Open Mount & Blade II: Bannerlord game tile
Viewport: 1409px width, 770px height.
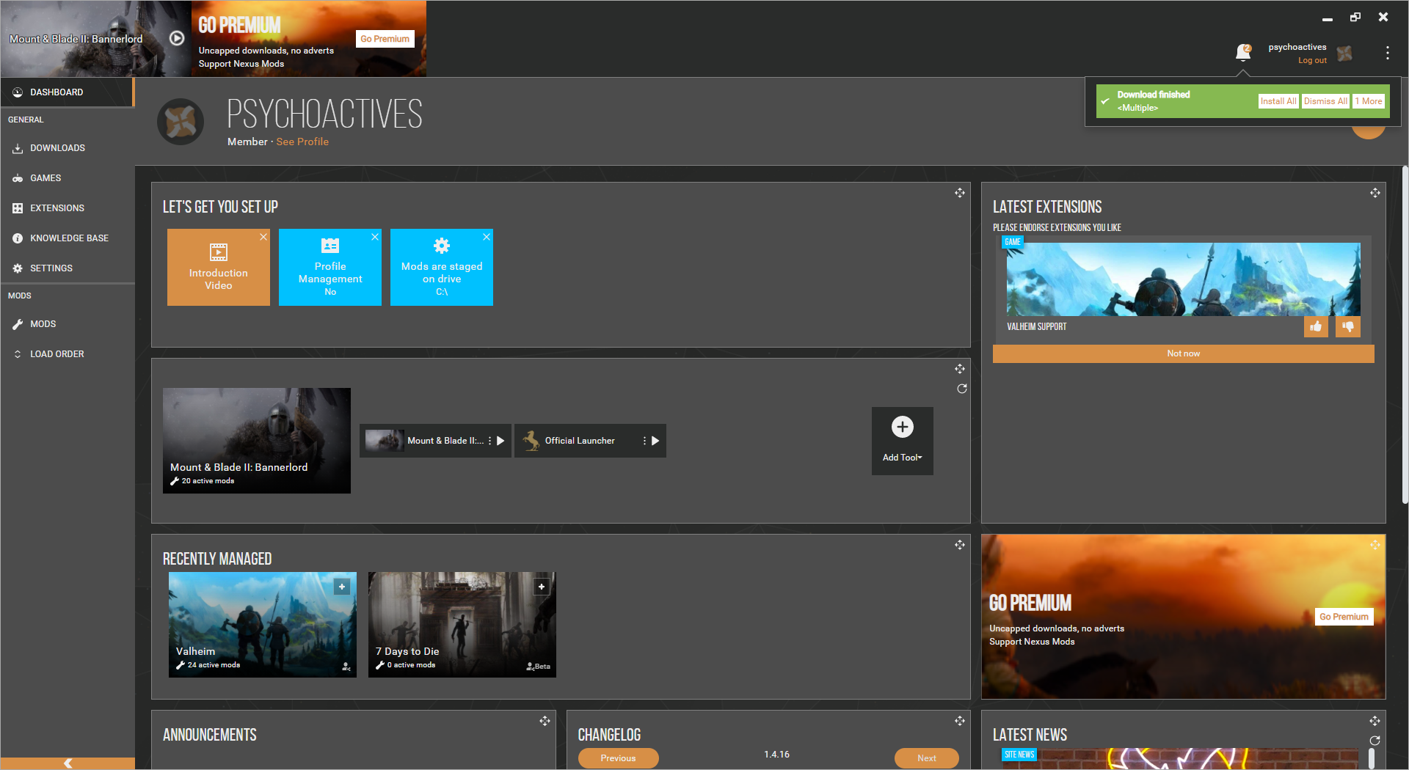tap(257, 441)
